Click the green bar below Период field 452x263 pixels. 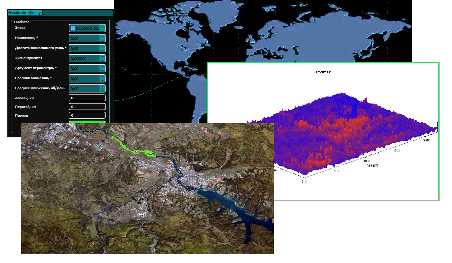[87, 122]
